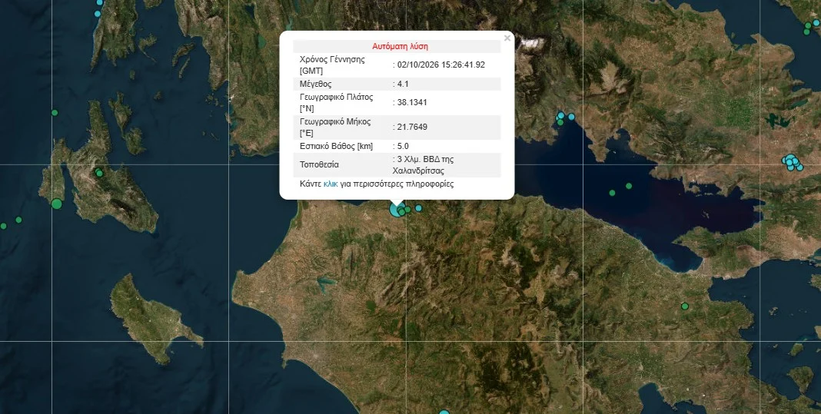The image size is (821, 414).
Task: Click the 'Μέγεθος' row label
Action: [316, 84]
